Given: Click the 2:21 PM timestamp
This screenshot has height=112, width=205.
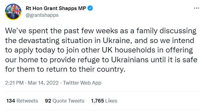Looking at the screenshot, I should (14, 83).
